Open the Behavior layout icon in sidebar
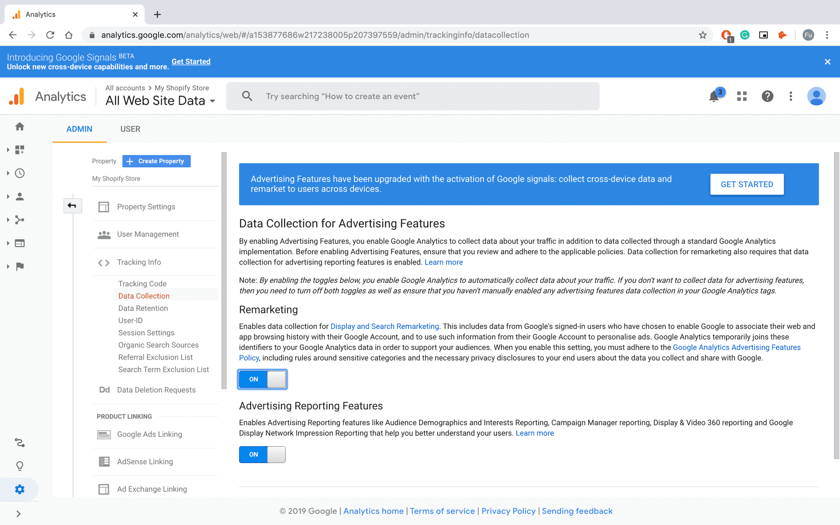The image size is (840, 525). point(20,243)
